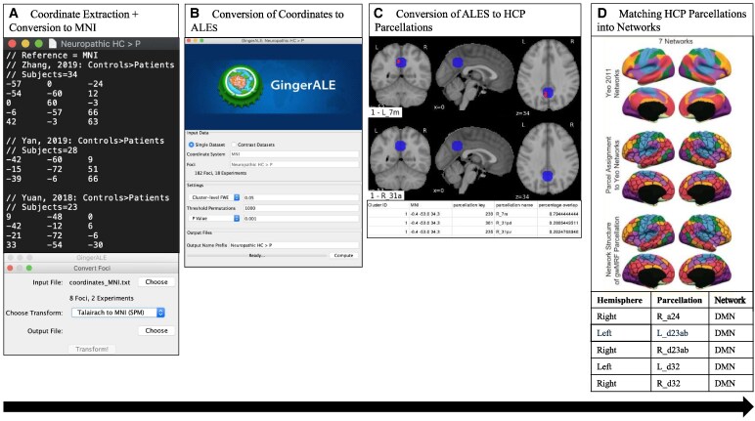The image size is (755, 421).
Task: Click the P Value field 0.001
Action: click(x=301, y=219)
